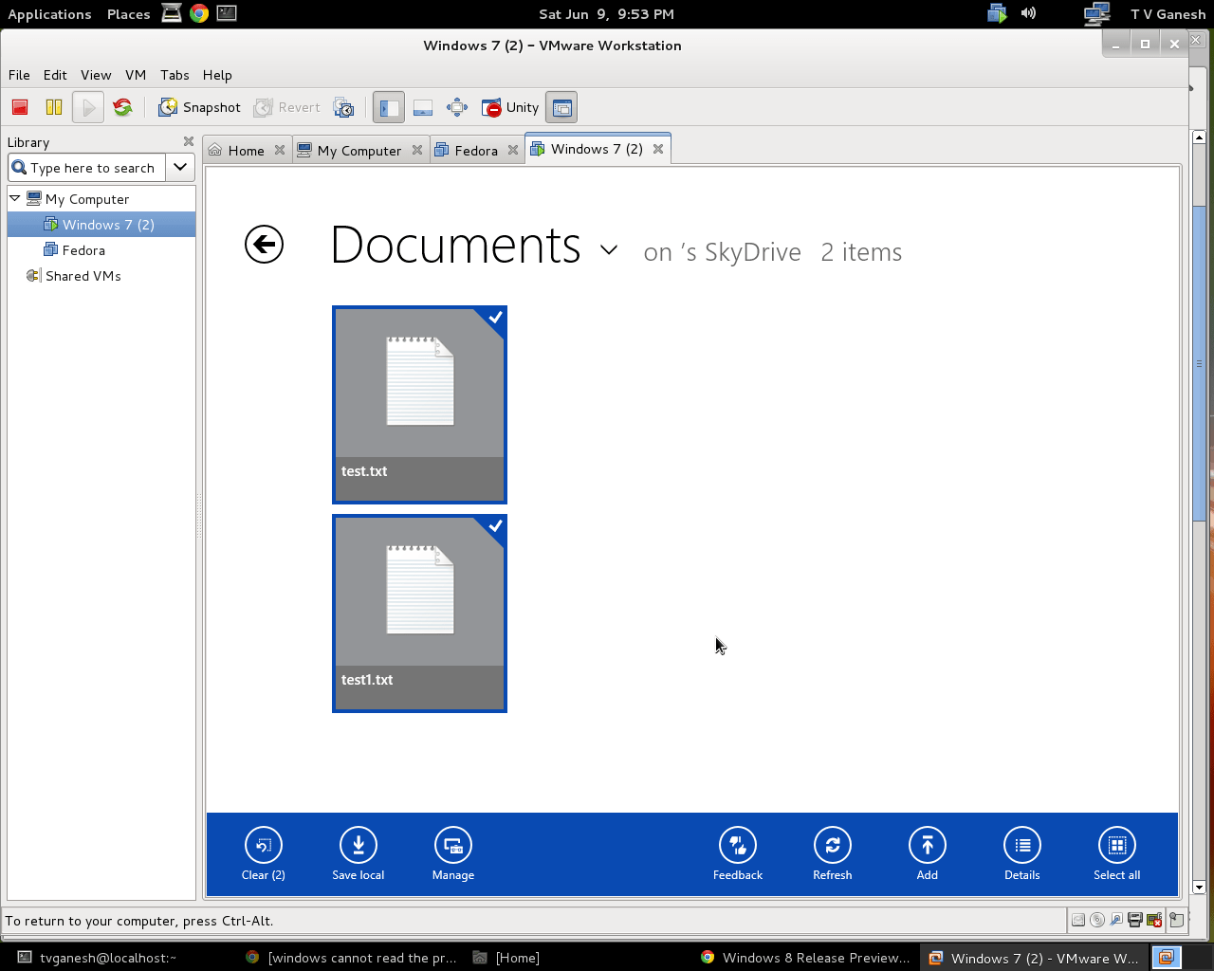Close the Windows 7 (2) tab
The image size is (1214, 971).
(x=658, y=149)
